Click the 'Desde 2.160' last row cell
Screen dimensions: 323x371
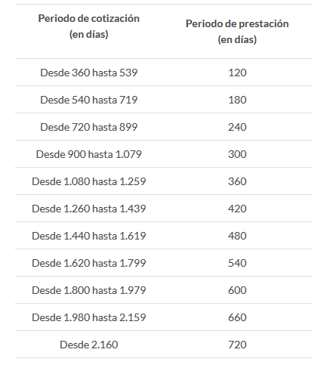(x=89, y=345)
